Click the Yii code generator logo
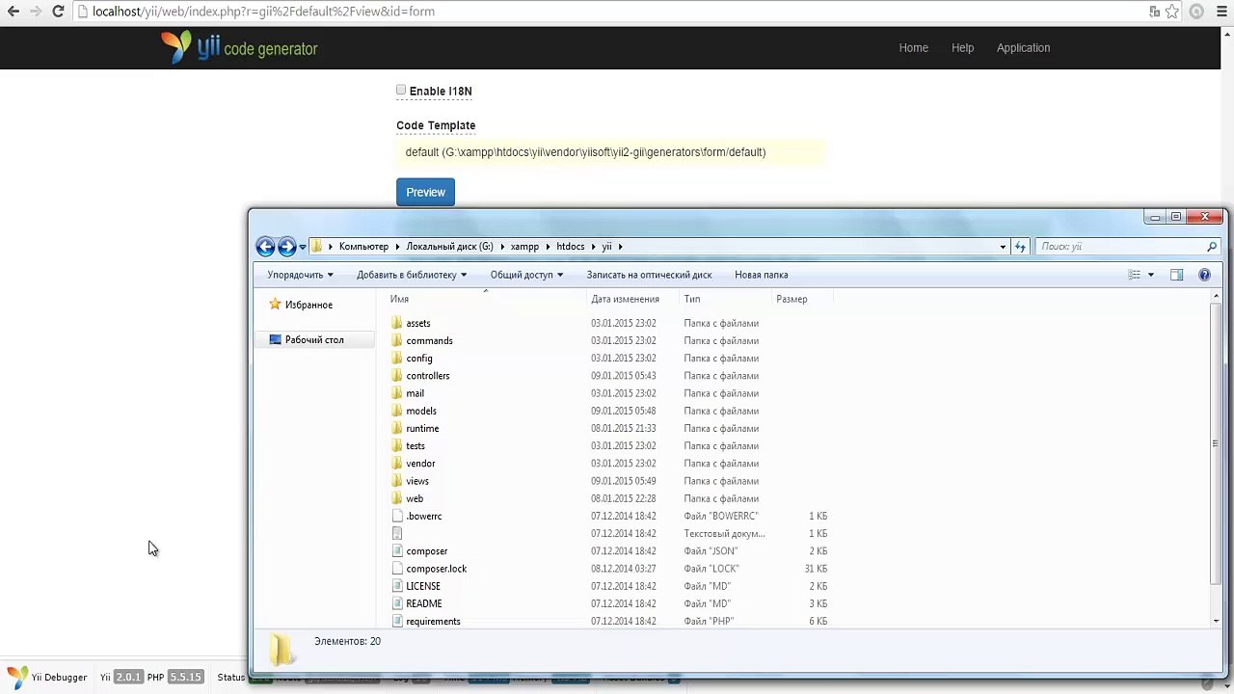This screenshot has width=1234, height=694. 239,47
